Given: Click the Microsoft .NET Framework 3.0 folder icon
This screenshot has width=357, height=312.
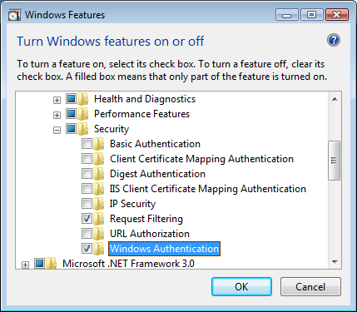Looking at the screenshot, I should (51, 264).
